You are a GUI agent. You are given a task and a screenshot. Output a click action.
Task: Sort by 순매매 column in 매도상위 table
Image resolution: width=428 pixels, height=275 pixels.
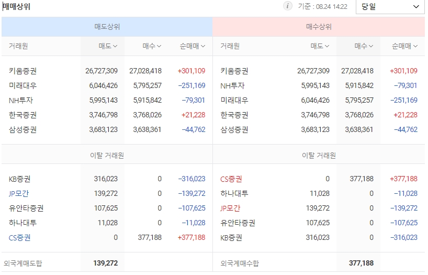pos(192,46)
